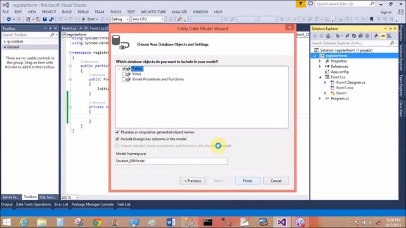Screen dimensions: 406x228
Task: Open the BUILD menu
Action: click(67, 12)
